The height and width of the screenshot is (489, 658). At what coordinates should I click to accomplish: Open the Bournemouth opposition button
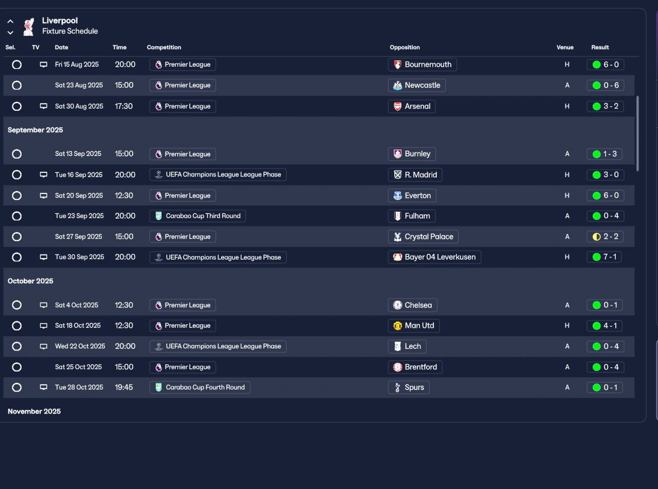423,65
